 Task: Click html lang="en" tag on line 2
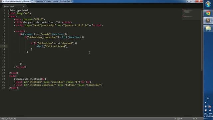[20, 13]
